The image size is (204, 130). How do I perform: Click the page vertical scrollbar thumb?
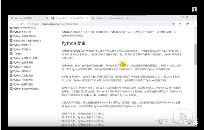[195, 54]
